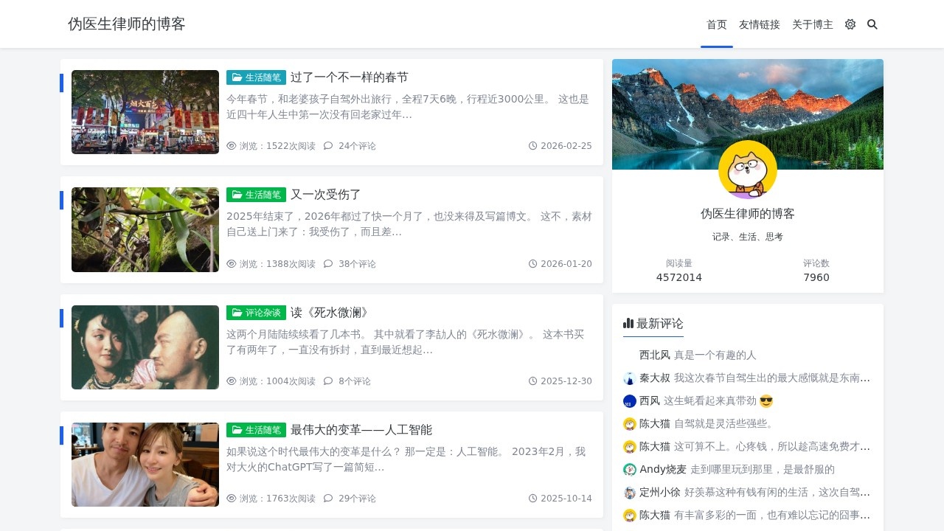Open the search magnifier icon
Viewport: 944px width, 531px height.
click(x=872, y=24)
